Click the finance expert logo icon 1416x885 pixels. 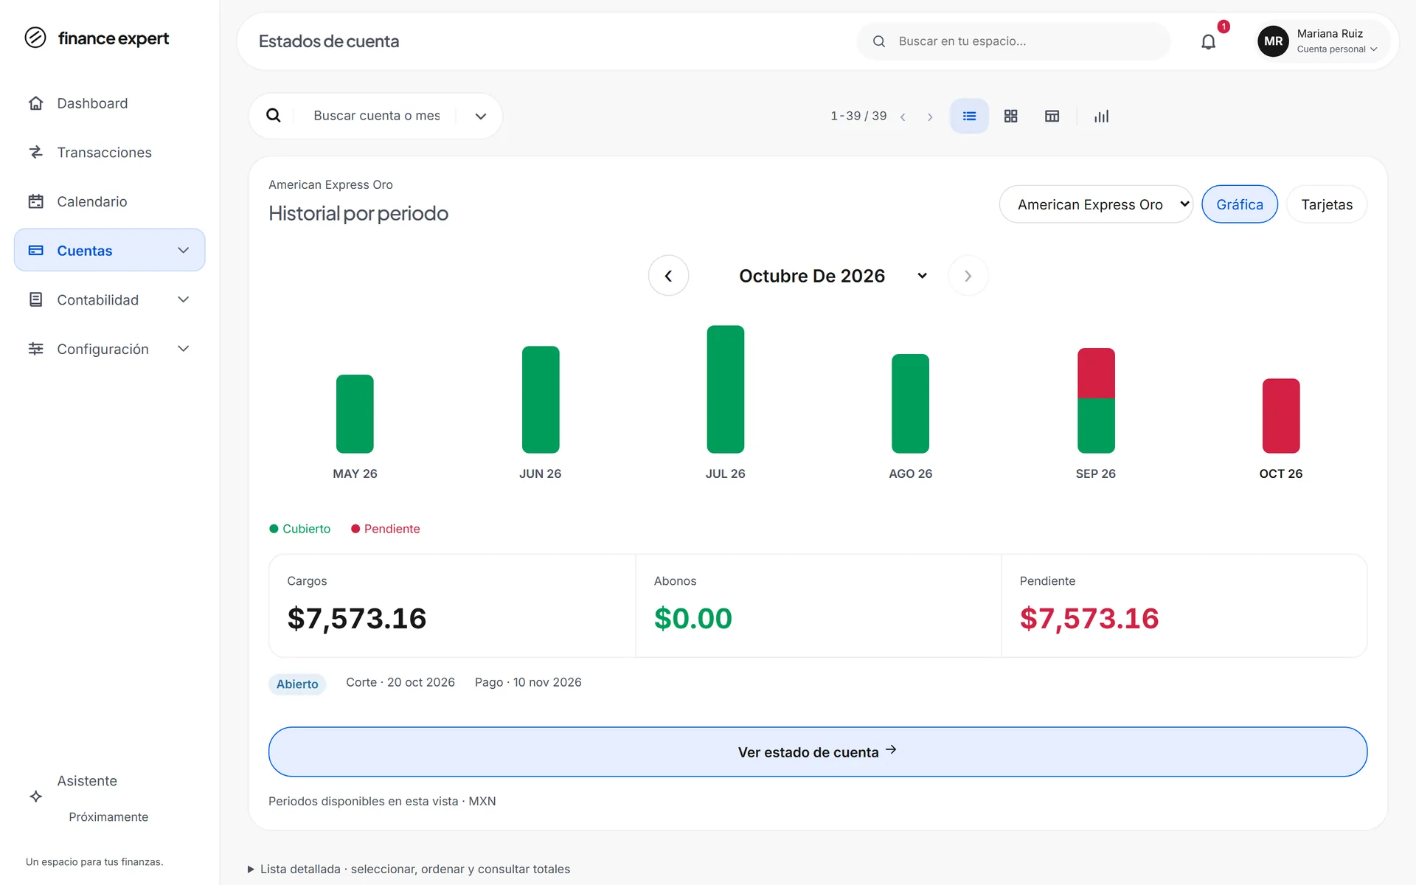point(35,38)
